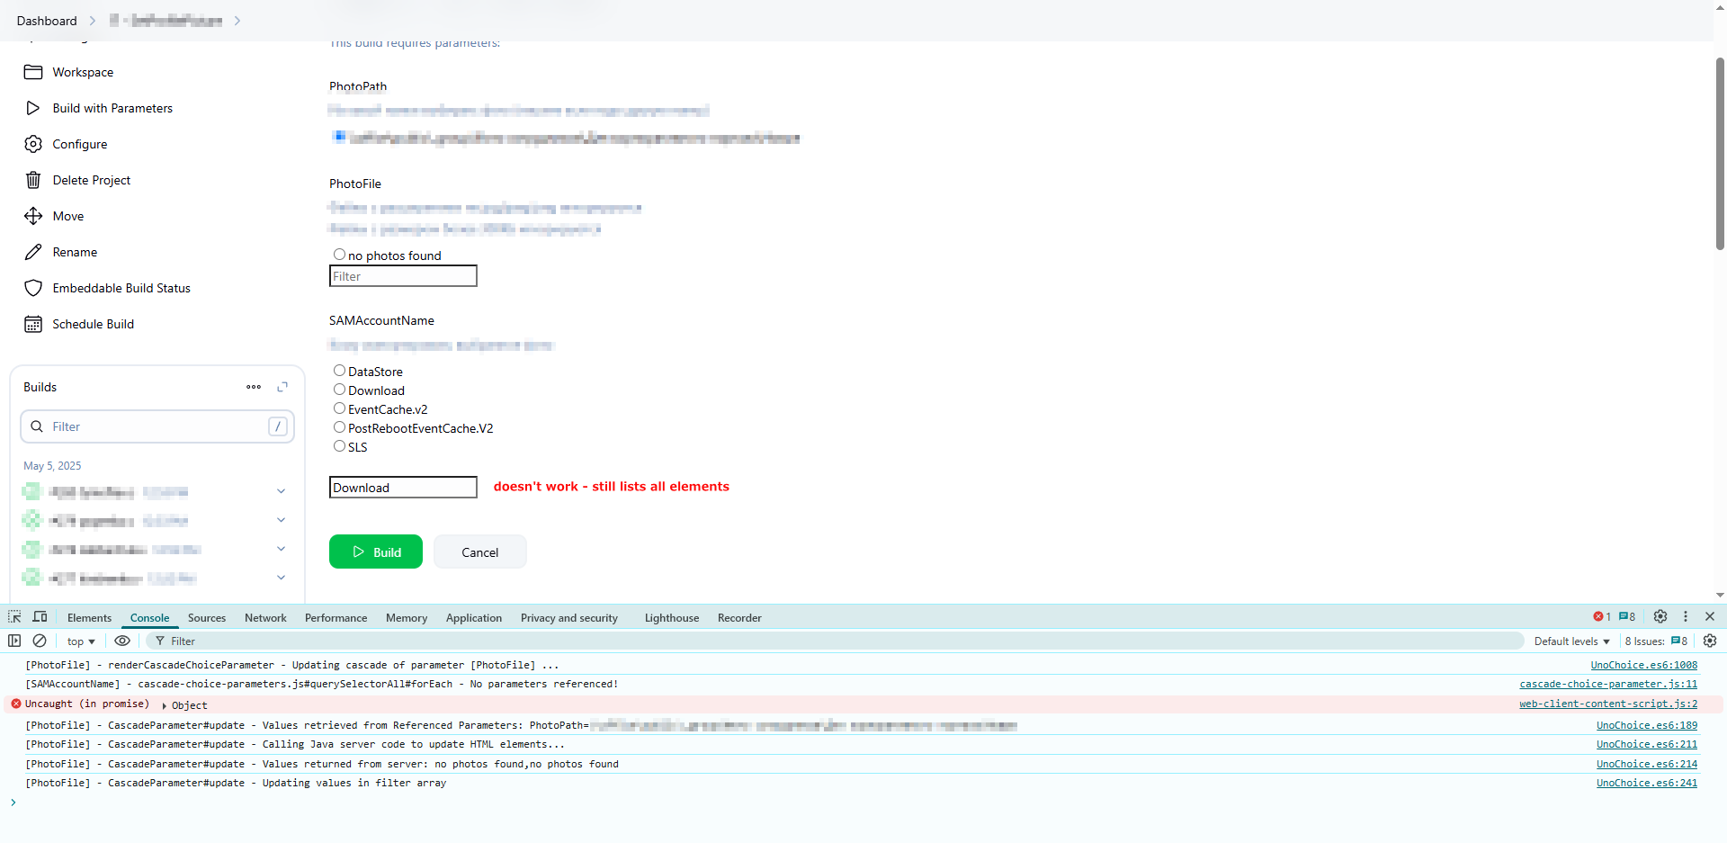Click the Workspace folder icon
Image resolution: width=1727 pixels, height=843 pixels.
click(x=33, y=72)
